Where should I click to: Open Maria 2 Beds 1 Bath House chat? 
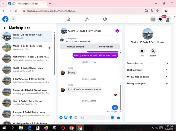pos(26,47)
